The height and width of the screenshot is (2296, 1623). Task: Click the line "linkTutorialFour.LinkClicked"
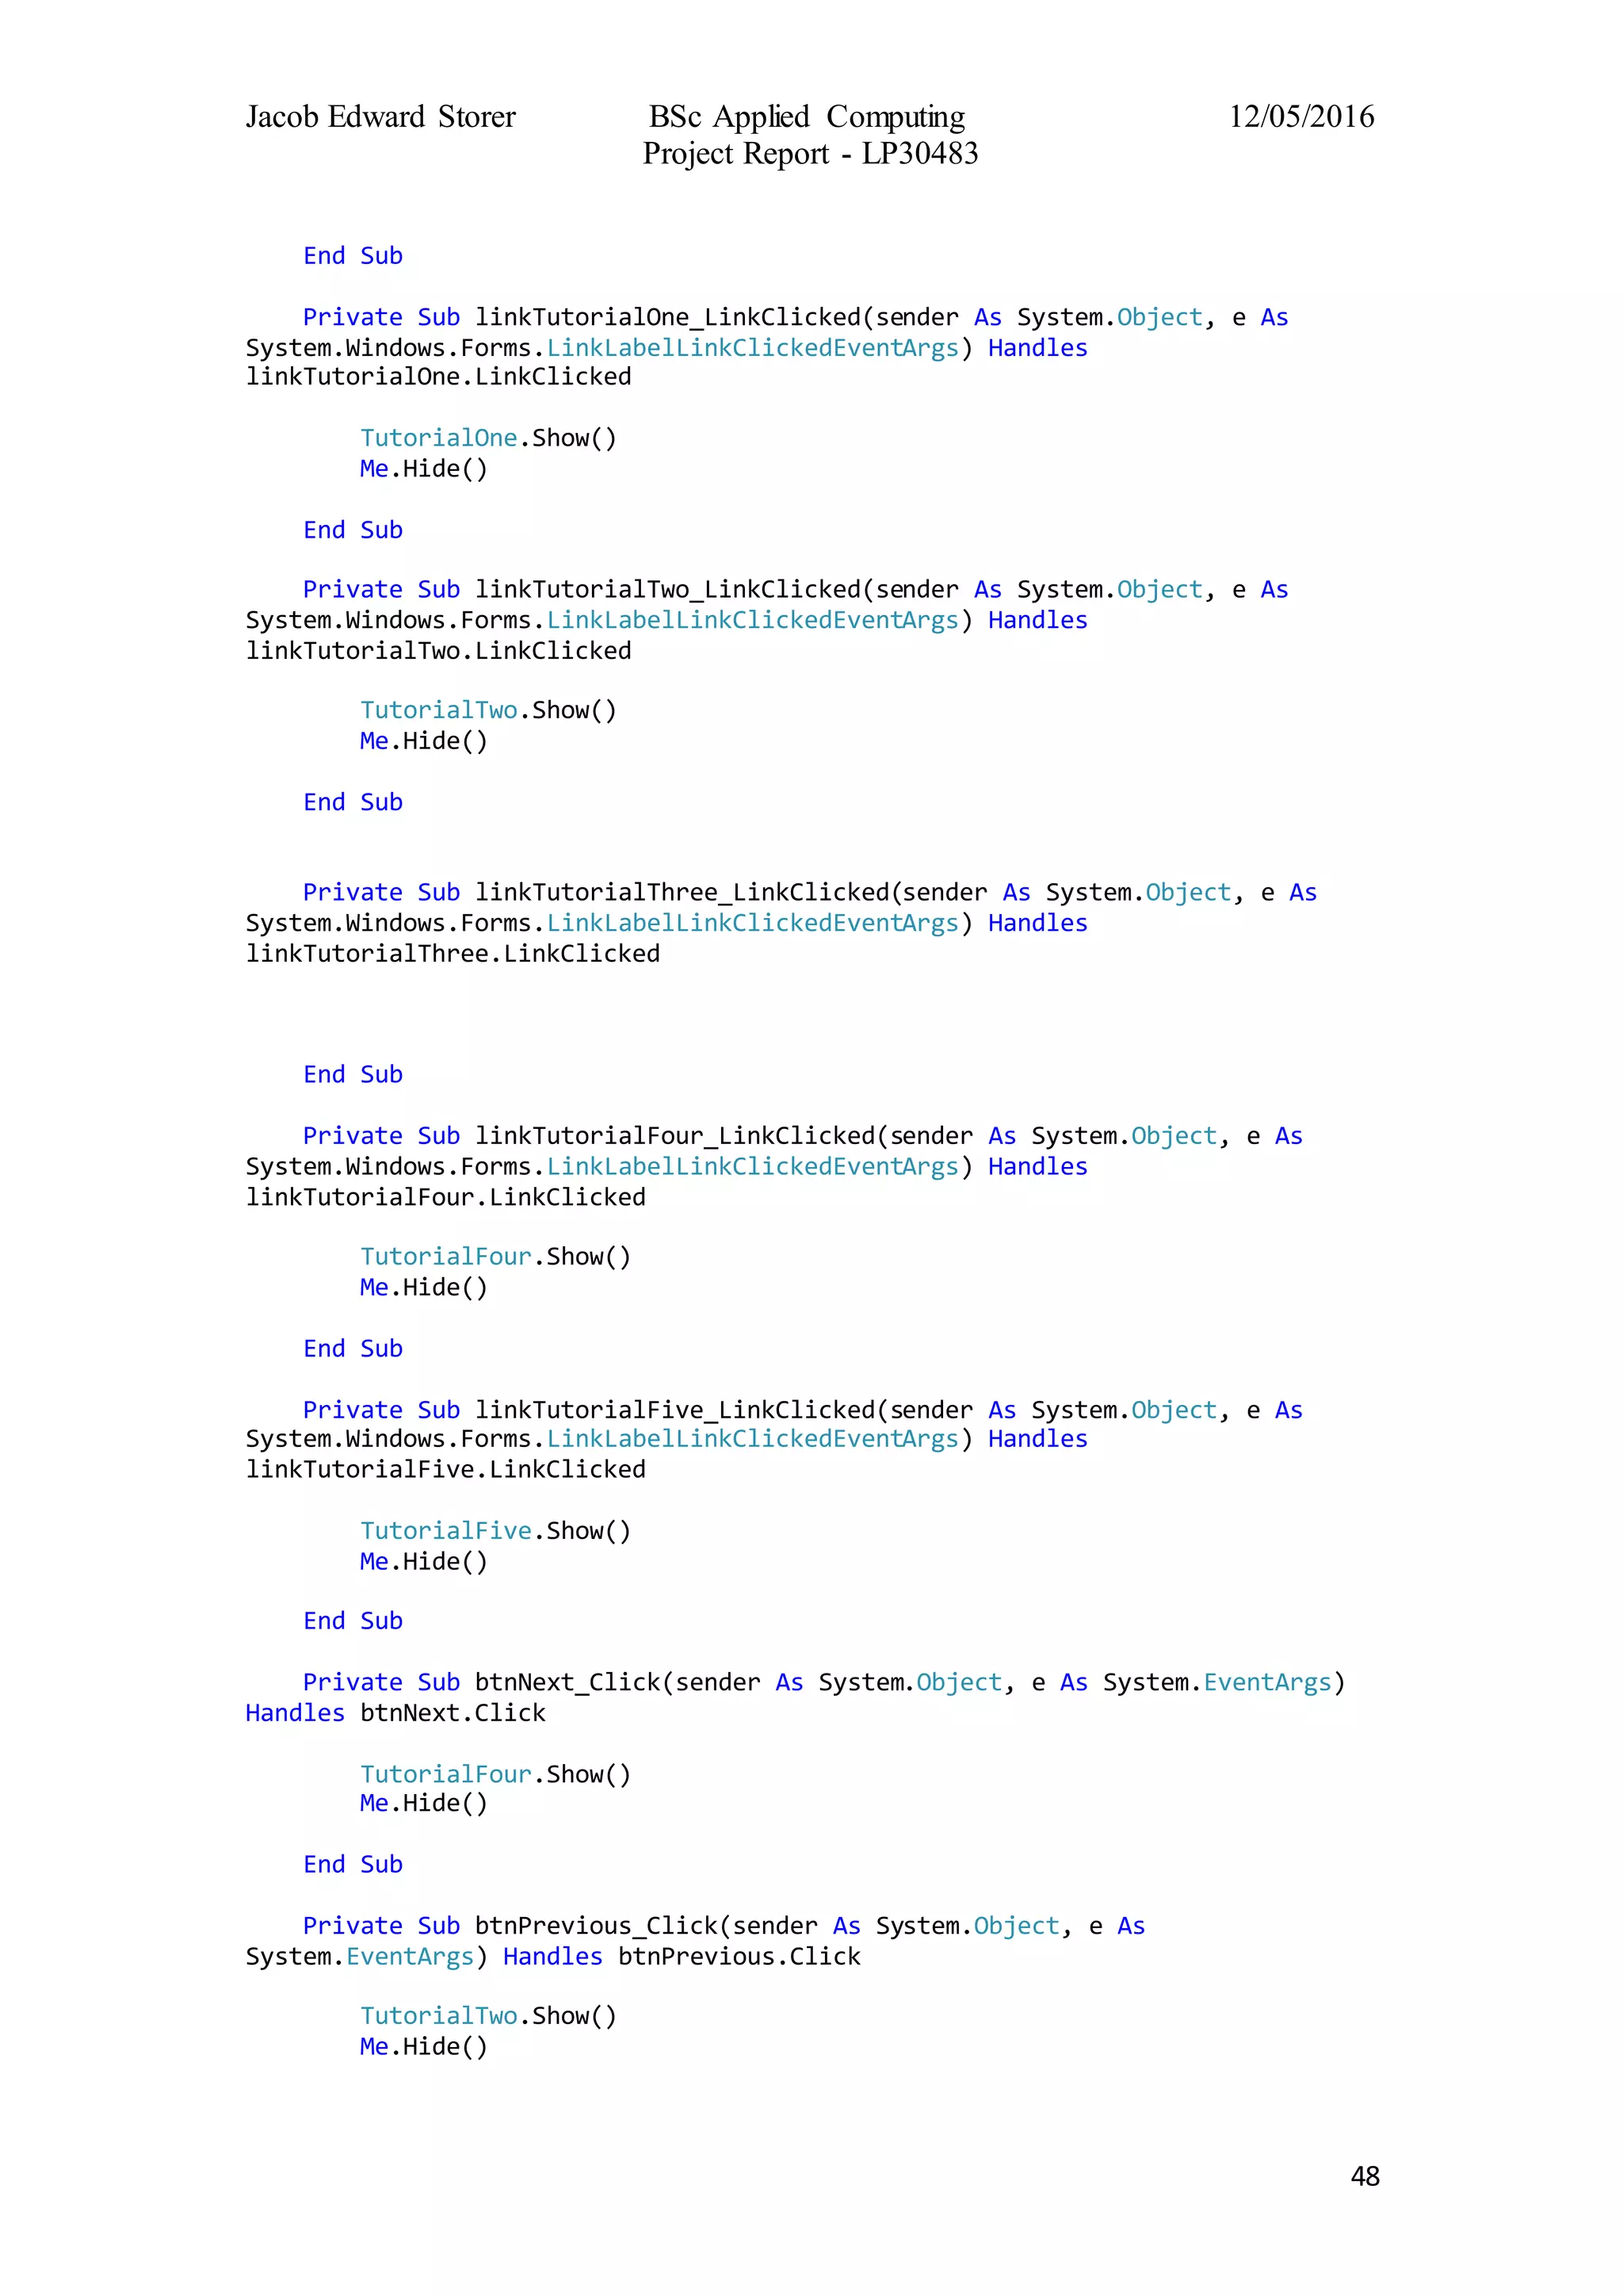tap(445, 1197)
